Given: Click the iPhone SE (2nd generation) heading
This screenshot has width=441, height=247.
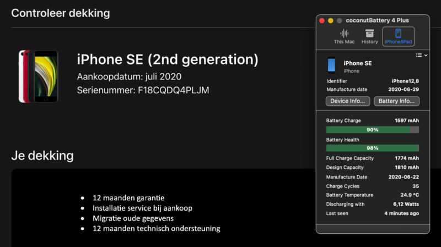Looking at the screenshot, I should pyautogui.click(x=168, y=60).
